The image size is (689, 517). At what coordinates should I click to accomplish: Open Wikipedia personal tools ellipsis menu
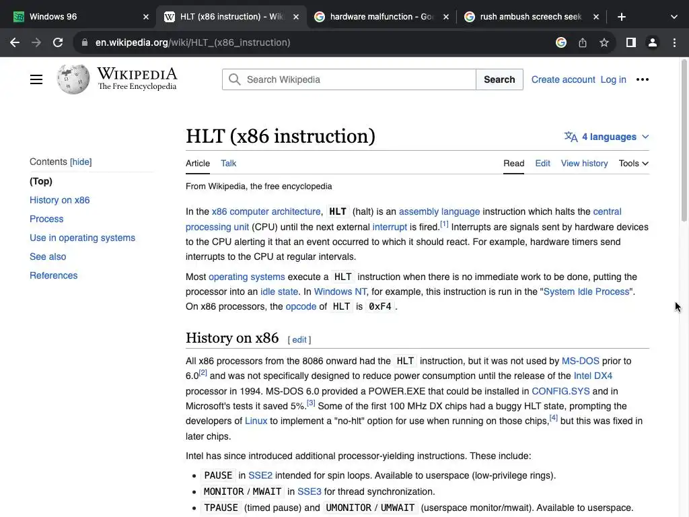(x=643, y=79)
